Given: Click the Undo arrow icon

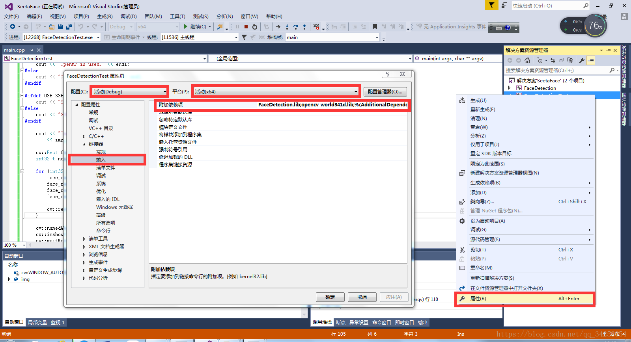Looking at the screenshot, I should point(80,27).
